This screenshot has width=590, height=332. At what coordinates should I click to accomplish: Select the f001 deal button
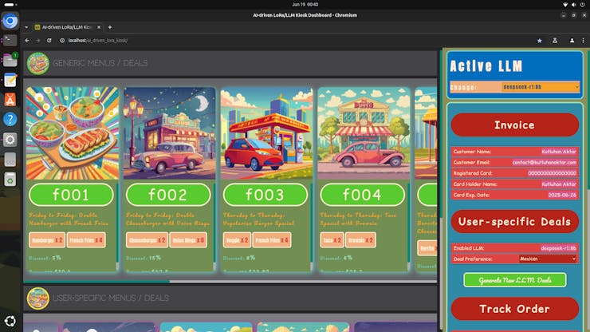point(70,195)
